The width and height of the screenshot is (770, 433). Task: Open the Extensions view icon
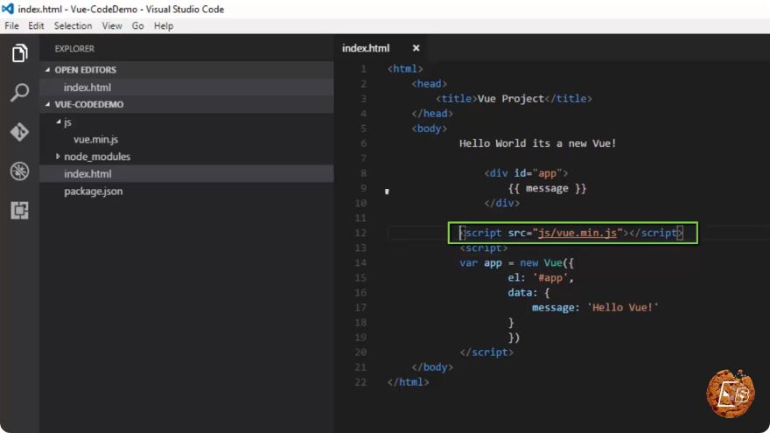tap(19, 210)
